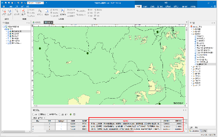Click the pin icon on the workspace panel header
Screen dimensions: 218x137
point(27,23)
